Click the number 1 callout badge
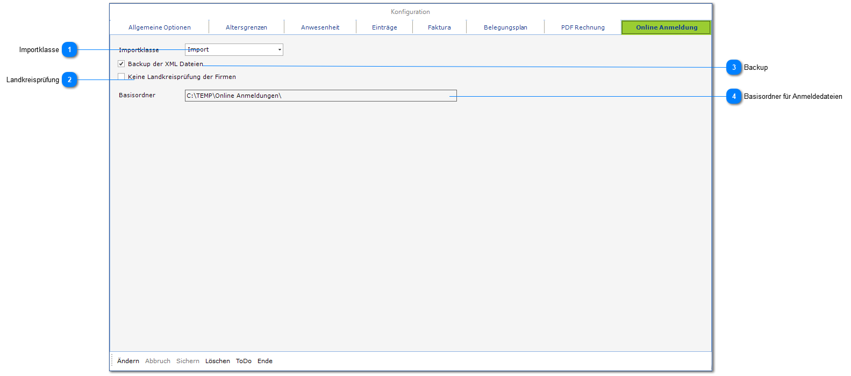This screenshot has height=376, width=851. [69, 50]
